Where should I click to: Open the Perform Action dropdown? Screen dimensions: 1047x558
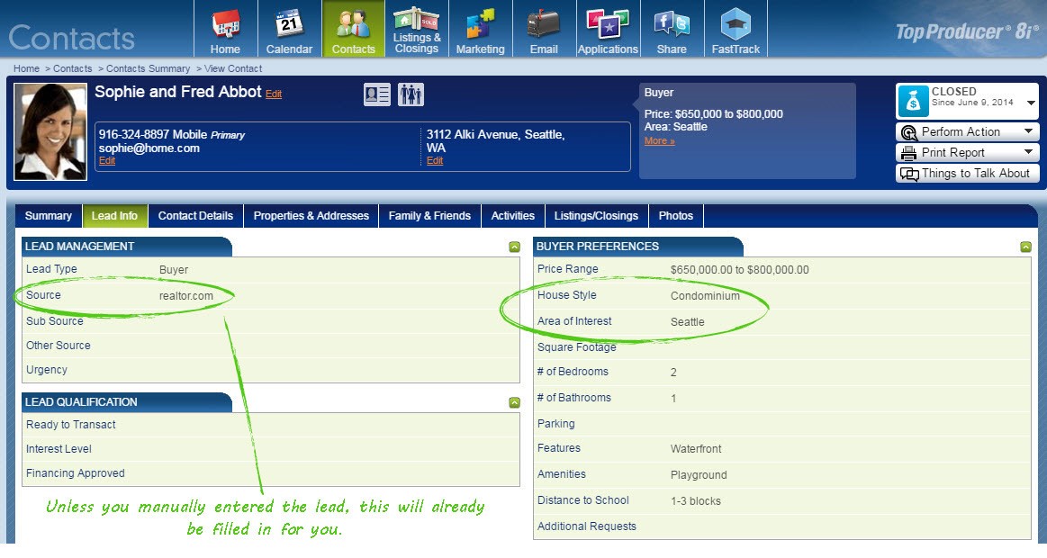pyautogui.click(x=966, y=131)
